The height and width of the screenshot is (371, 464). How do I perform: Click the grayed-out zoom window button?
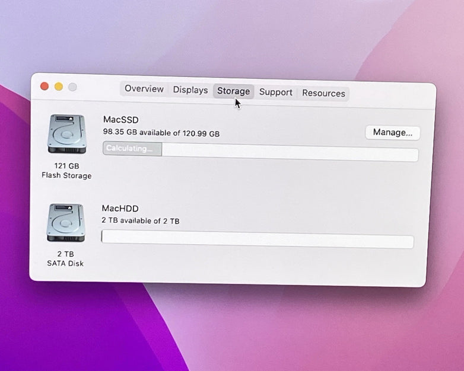(x=72, y=87)
